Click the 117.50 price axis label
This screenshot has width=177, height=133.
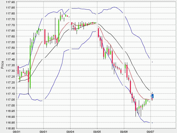10,48
